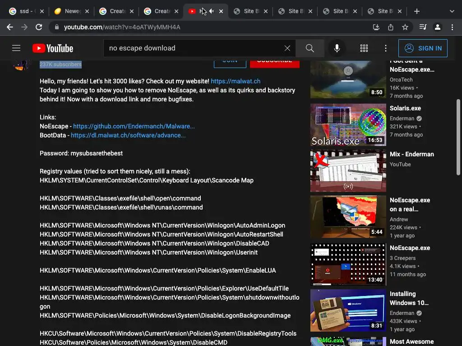Open the NoEscape GitHub download link
The image size is (462, 346).
point(134,126)
